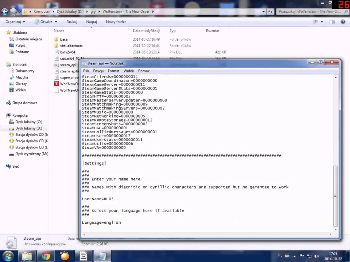
Task: Expand the view options dropdown arrow
Action: pos(322,22)
